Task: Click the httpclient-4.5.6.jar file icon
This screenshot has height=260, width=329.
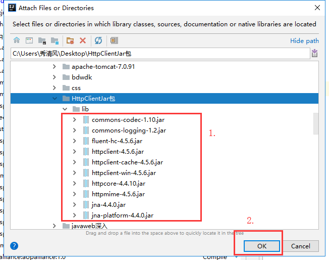Action: (86, 151)
